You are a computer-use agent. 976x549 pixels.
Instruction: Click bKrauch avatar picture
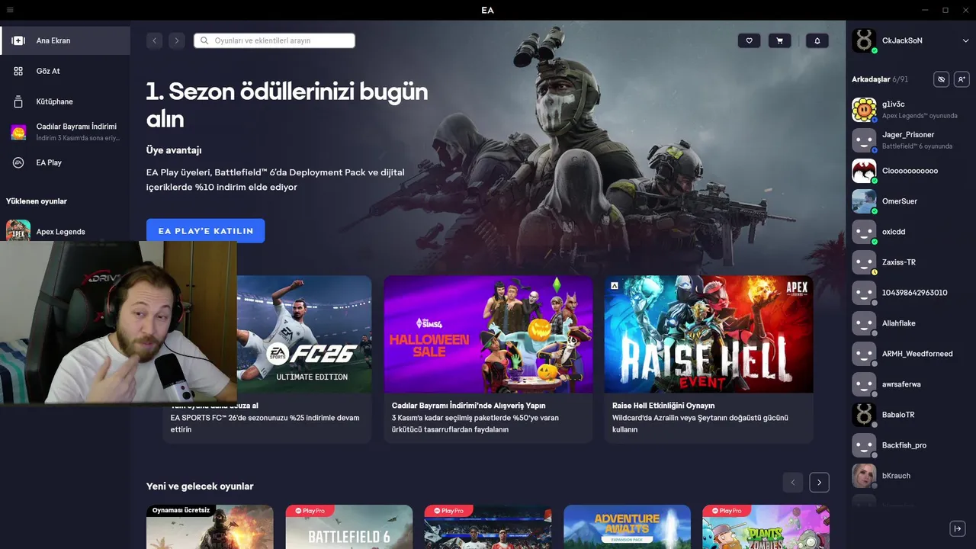(x=864, y=476)
